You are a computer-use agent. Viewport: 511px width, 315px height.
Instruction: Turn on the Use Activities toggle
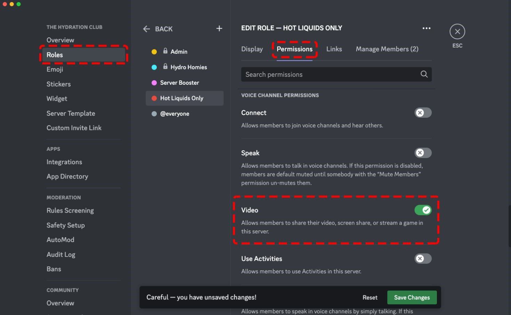click(x=423, y=259)
